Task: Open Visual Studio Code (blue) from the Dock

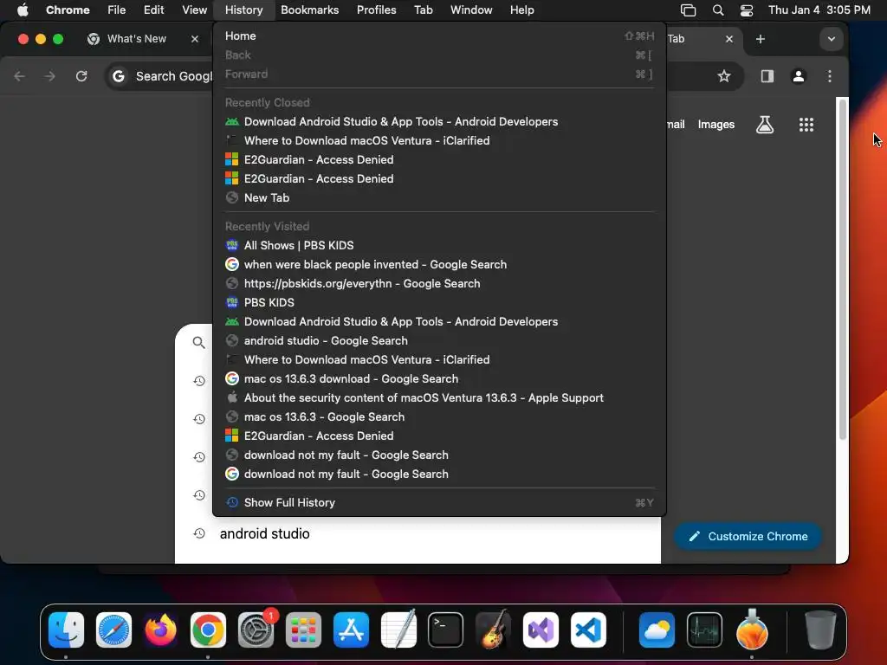Action: pyautogui.click(x=588, y=629)
